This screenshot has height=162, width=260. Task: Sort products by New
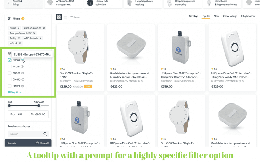coord(216,16)
